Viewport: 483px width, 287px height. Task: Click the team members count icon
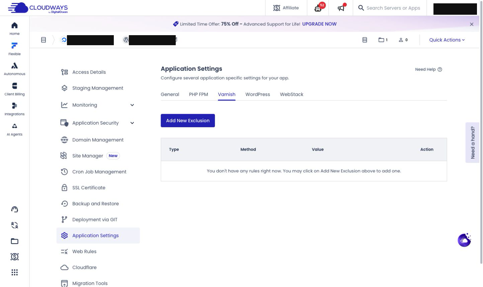pyautogui.click(x=403, y=40)
